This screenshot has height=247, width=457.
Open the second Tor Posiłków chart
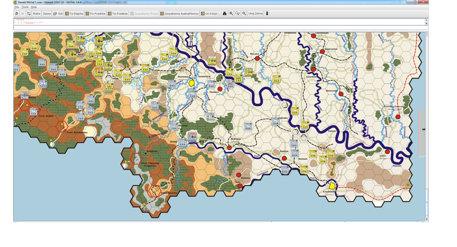coord(117,14)
